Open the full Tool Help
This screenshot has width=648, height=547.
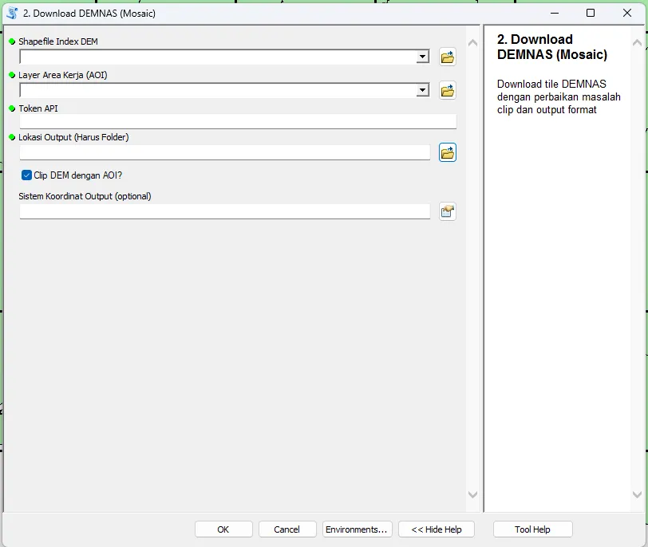532,529
